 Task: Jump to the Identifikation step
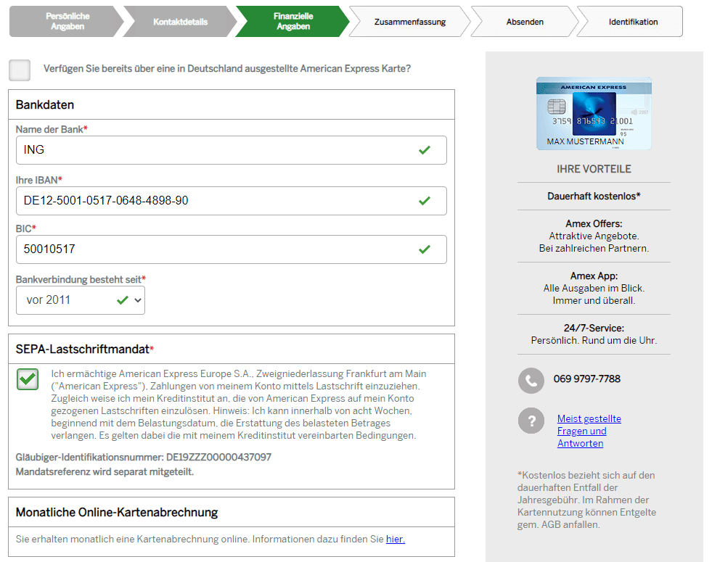pyautogui.click(x=631, y=21)
